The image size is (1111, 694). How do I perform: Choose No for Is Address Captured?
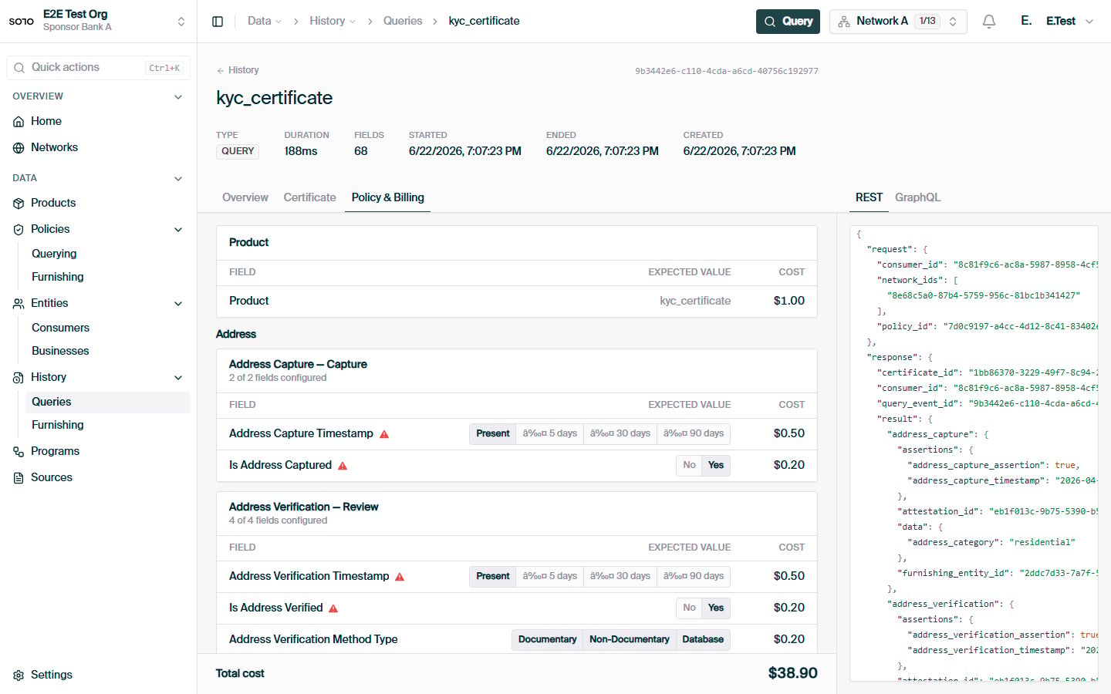tap(689, 465)
